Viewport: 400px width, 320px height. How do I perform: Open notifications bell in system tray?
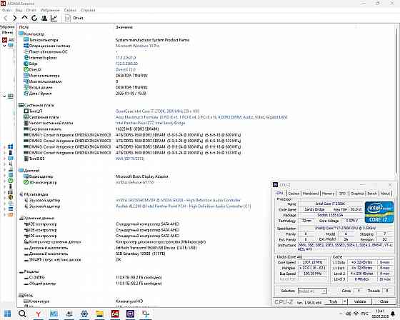coord(393,314)
